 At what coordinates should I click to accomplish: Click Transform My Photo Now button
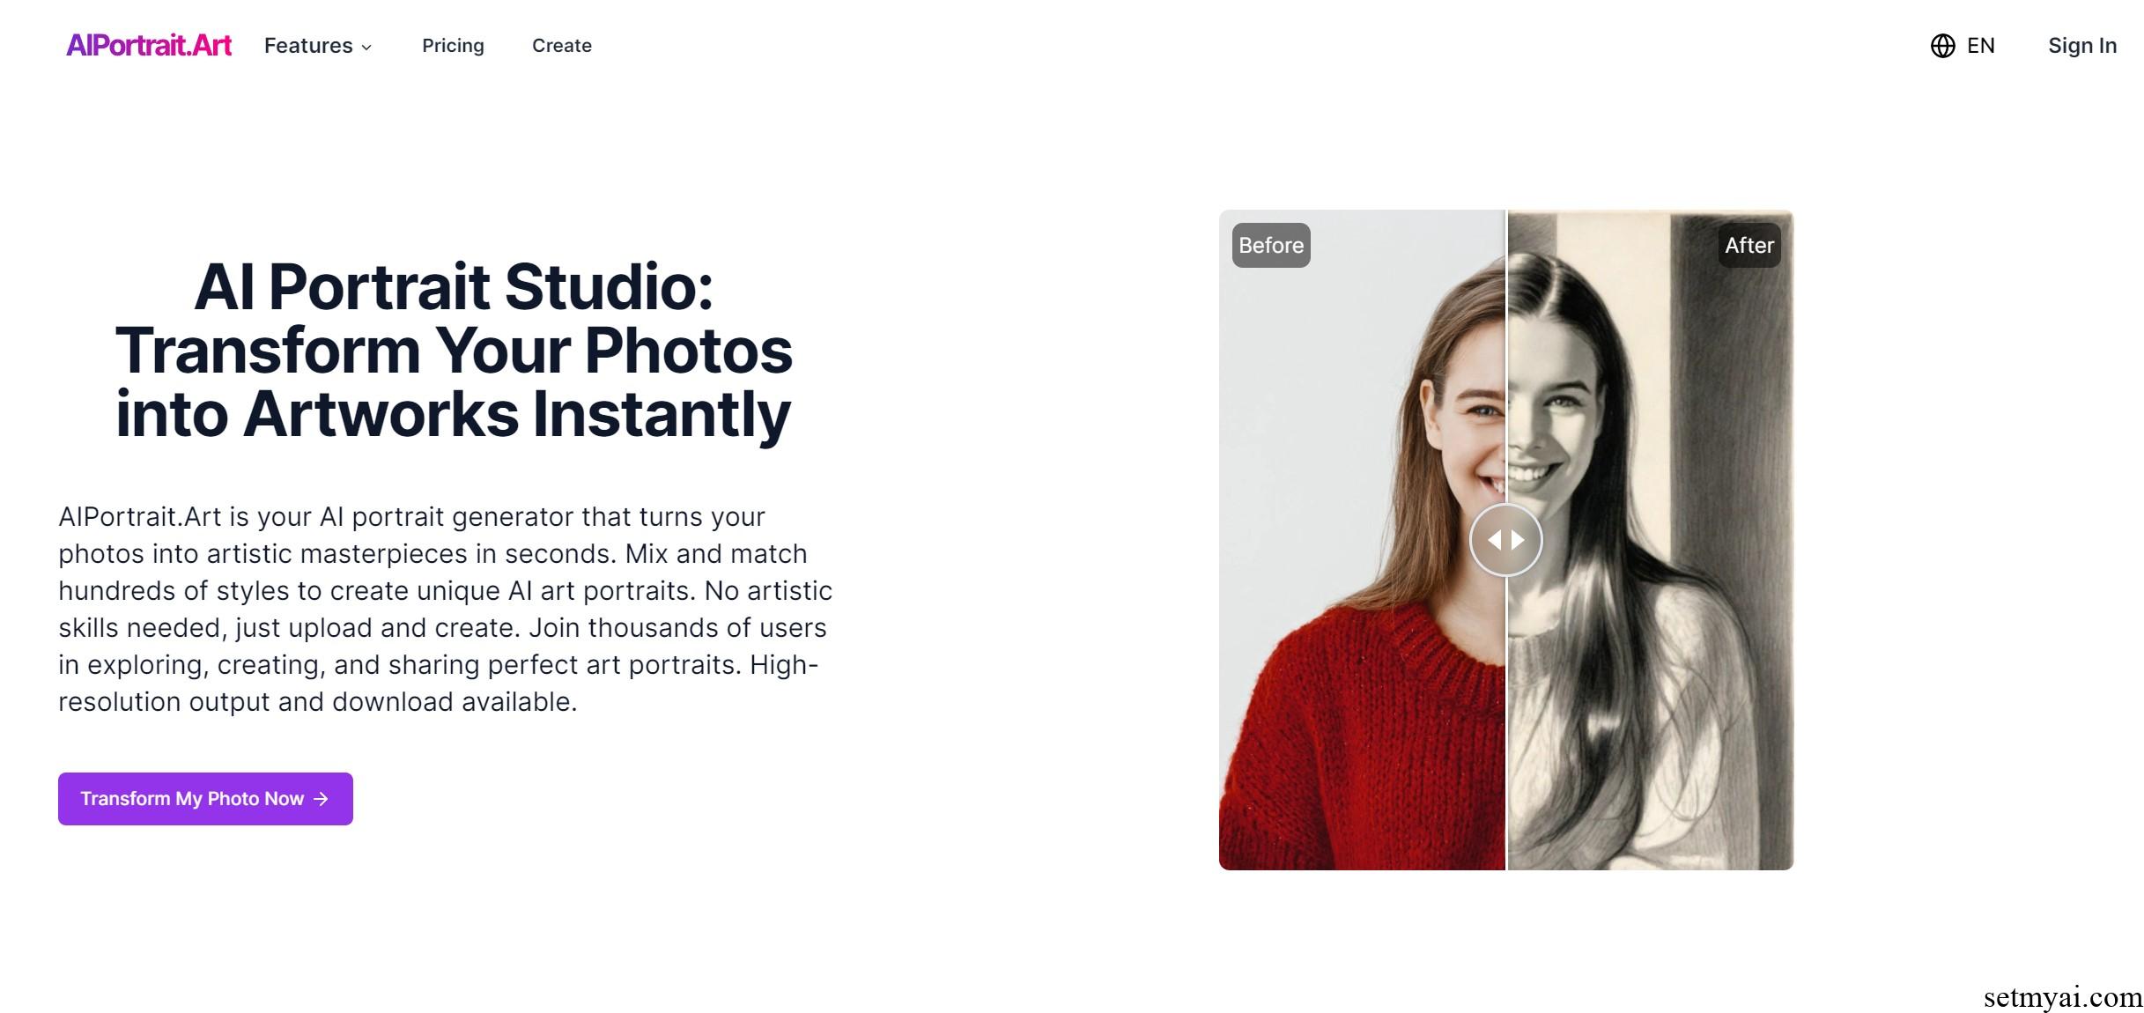[x=205, y=799]
